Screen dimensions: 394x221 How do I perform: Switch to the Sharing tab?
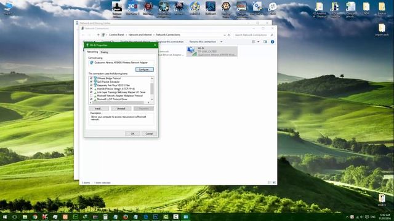[x=104, y=52]
